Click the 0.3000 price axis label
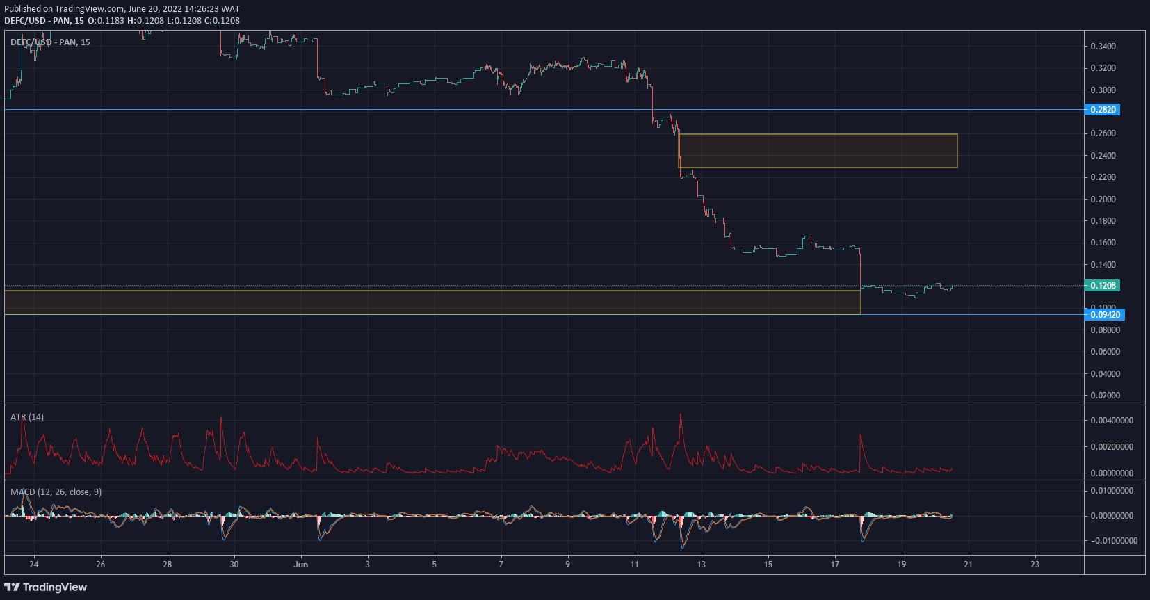1150x600 pixels. pyautogui.click(x=1103, y=90)
